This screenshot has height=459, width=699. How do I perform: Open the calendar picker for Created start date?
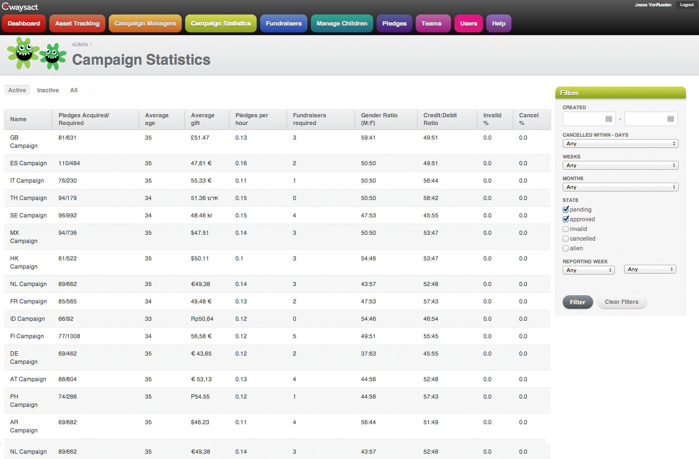tap(609, 119)
